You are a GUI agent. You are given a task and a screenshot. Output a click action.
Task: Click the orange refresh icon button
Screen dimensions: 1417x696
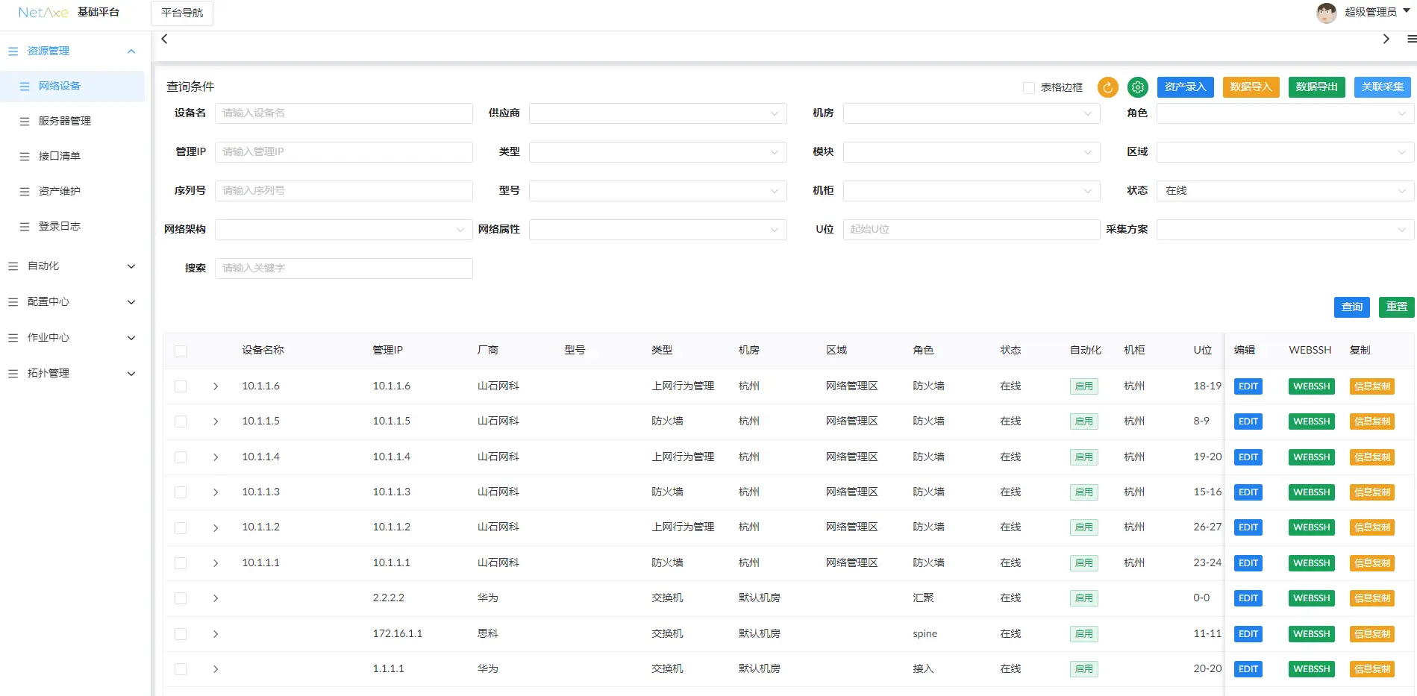pyautogui.click(x=1108, y=87)
